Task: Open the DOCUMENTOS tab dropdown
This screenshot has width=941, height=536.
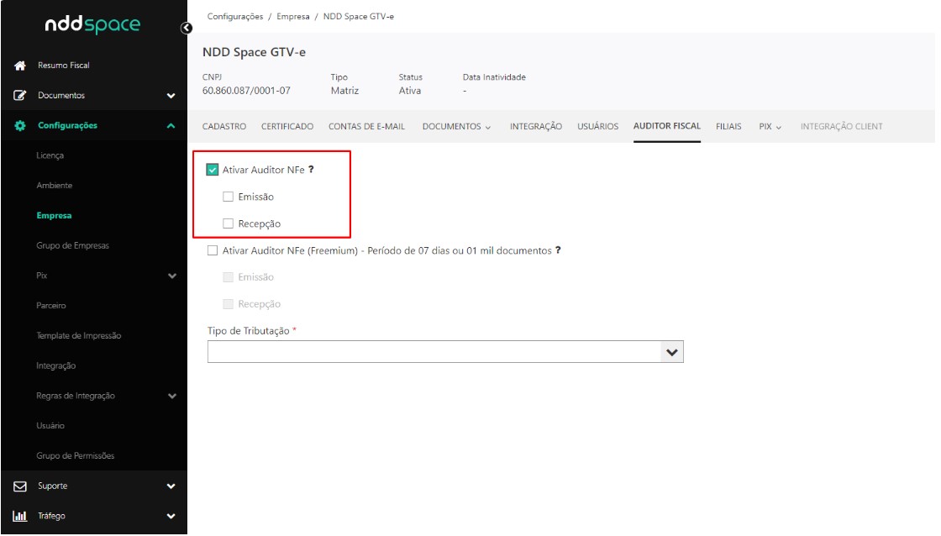Action: [x=456, y=127]
